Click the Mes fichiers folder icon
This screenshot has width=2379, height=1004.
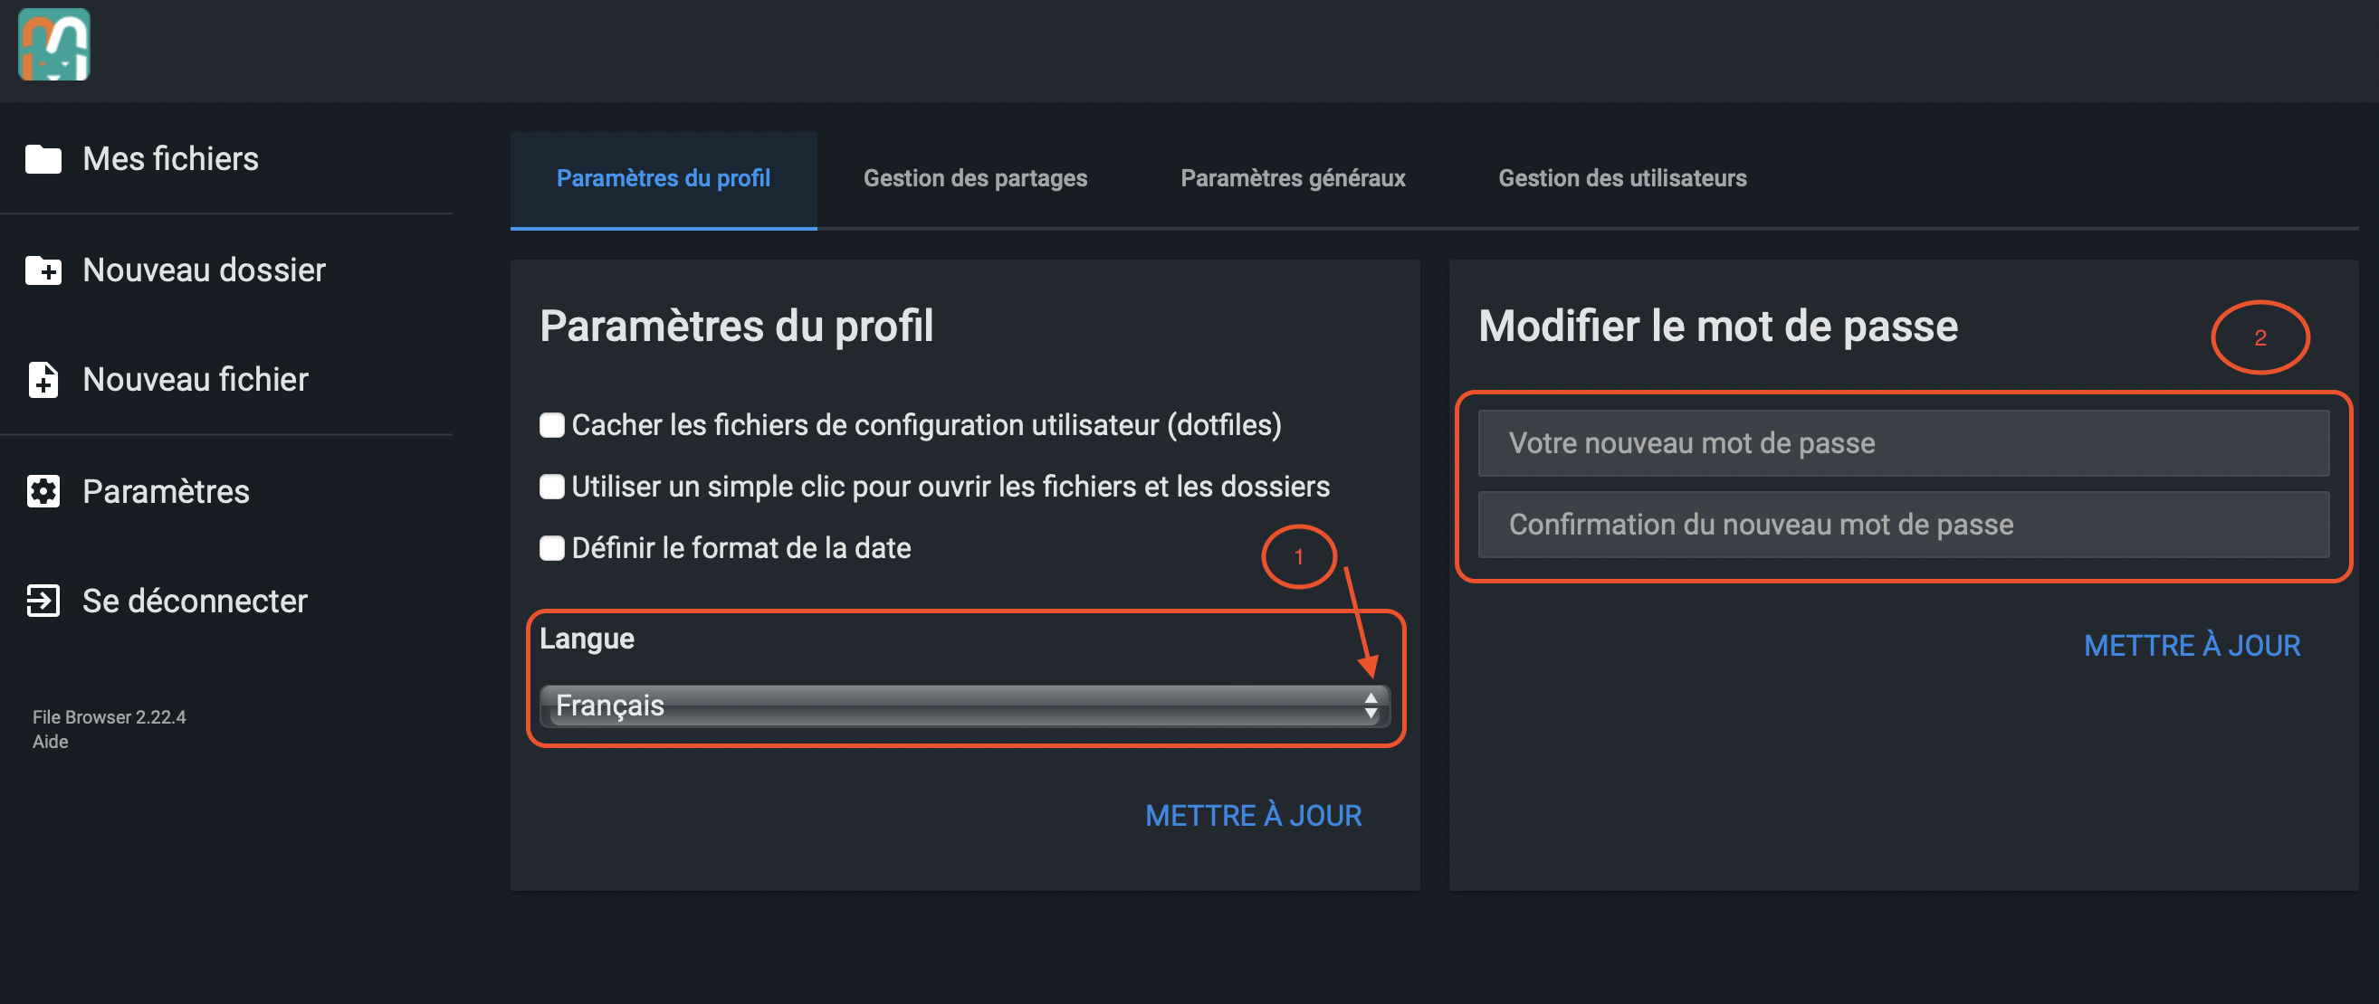pos(43,158)
